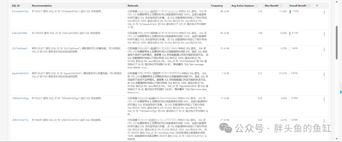Select frequency cell '45 of 48'
The width and height of the screenshot is (342, 142).
click(x=225, y=33)
